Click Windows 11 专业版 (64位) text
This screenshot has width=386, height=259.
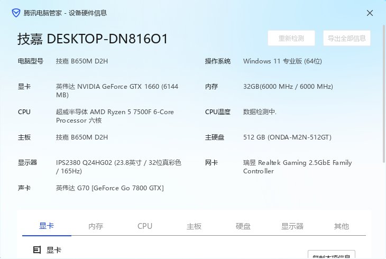pyautogui.click(x=282, y=61)
